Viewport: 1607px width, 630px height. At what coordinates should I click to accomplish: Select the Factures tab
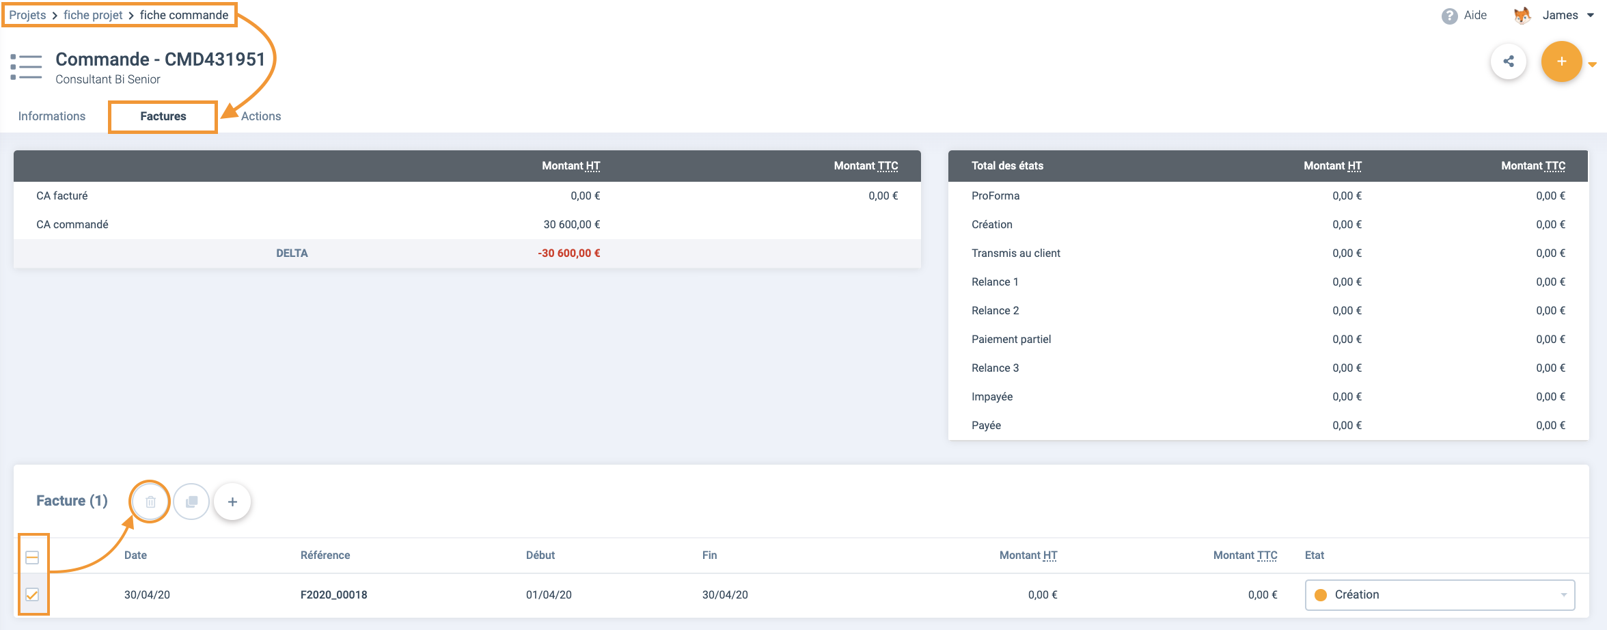coord(163,116)
